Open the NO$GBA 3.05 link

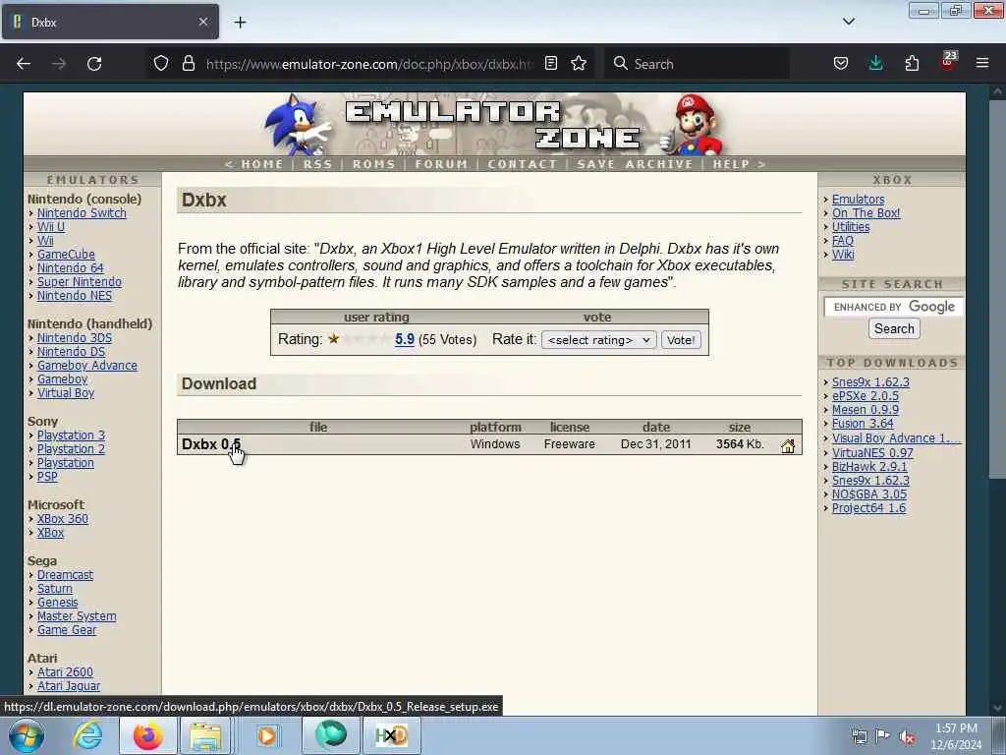click(x=869, y=494)
